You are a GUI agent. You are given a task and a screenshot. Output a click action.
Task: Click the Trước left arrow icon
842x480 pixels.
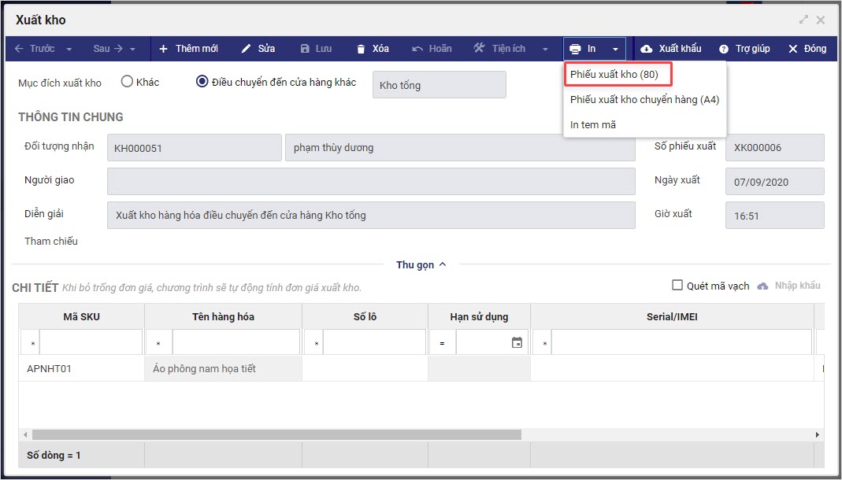point(20,49)
